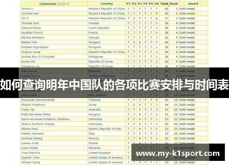
Task: Select contestant Shahar Friedman
Action: point(33,105)
